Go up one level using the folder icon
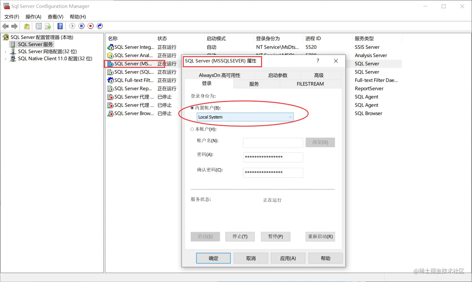Viewport: 472px width, 282px height. pos(27,26)
